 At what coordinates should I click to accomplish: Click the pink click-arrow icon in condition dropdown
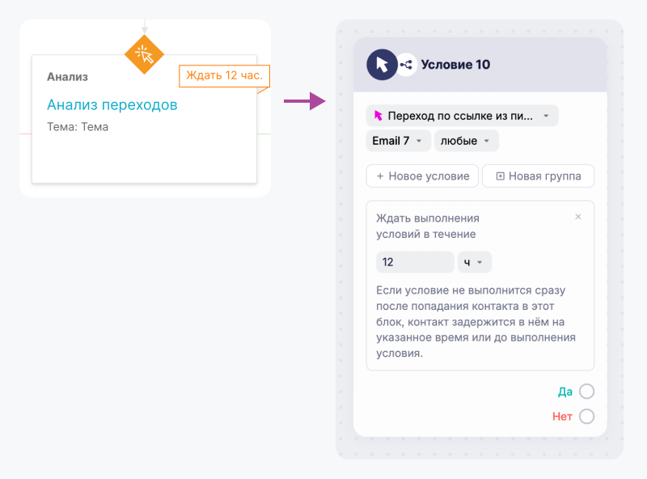click(x=378, y=116)
